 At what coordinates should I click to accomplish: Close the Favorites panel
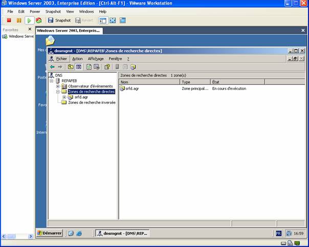[30, 29]
